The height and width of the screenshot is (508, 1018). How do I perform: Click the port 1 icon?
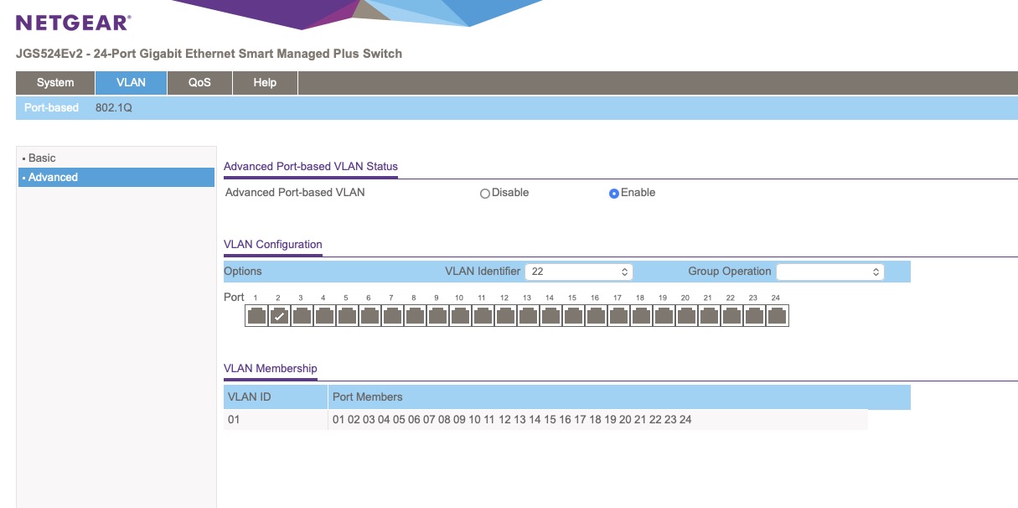[x=256, y=316]
